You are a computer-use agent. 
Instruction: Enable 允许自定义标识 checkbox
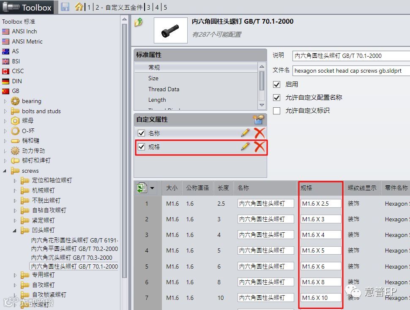pyautogui.click(x=277, y=111)
